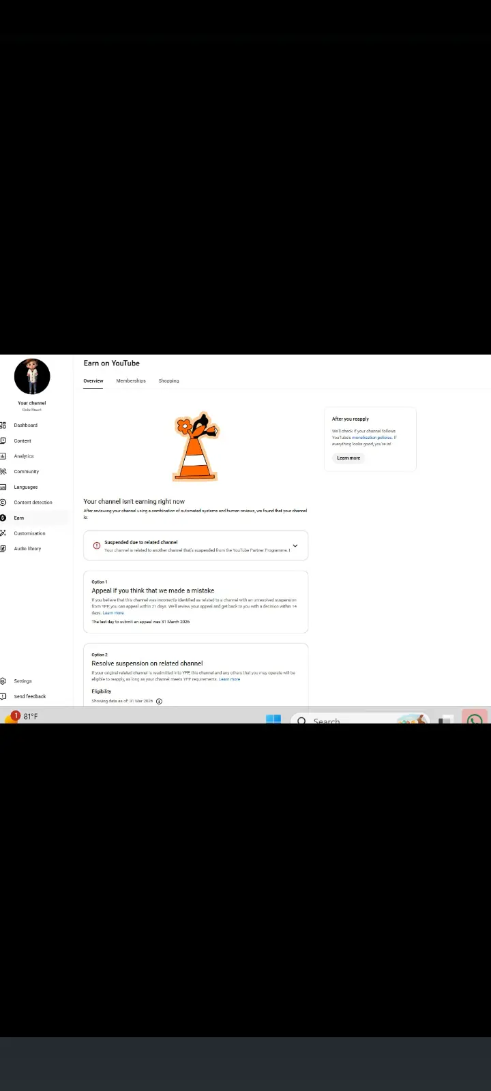
Task: Select the Community people icon
Action: click(3, 472)
